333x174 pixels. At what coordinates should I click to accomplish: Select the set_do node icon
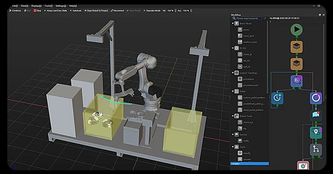(x=240, y=60)
